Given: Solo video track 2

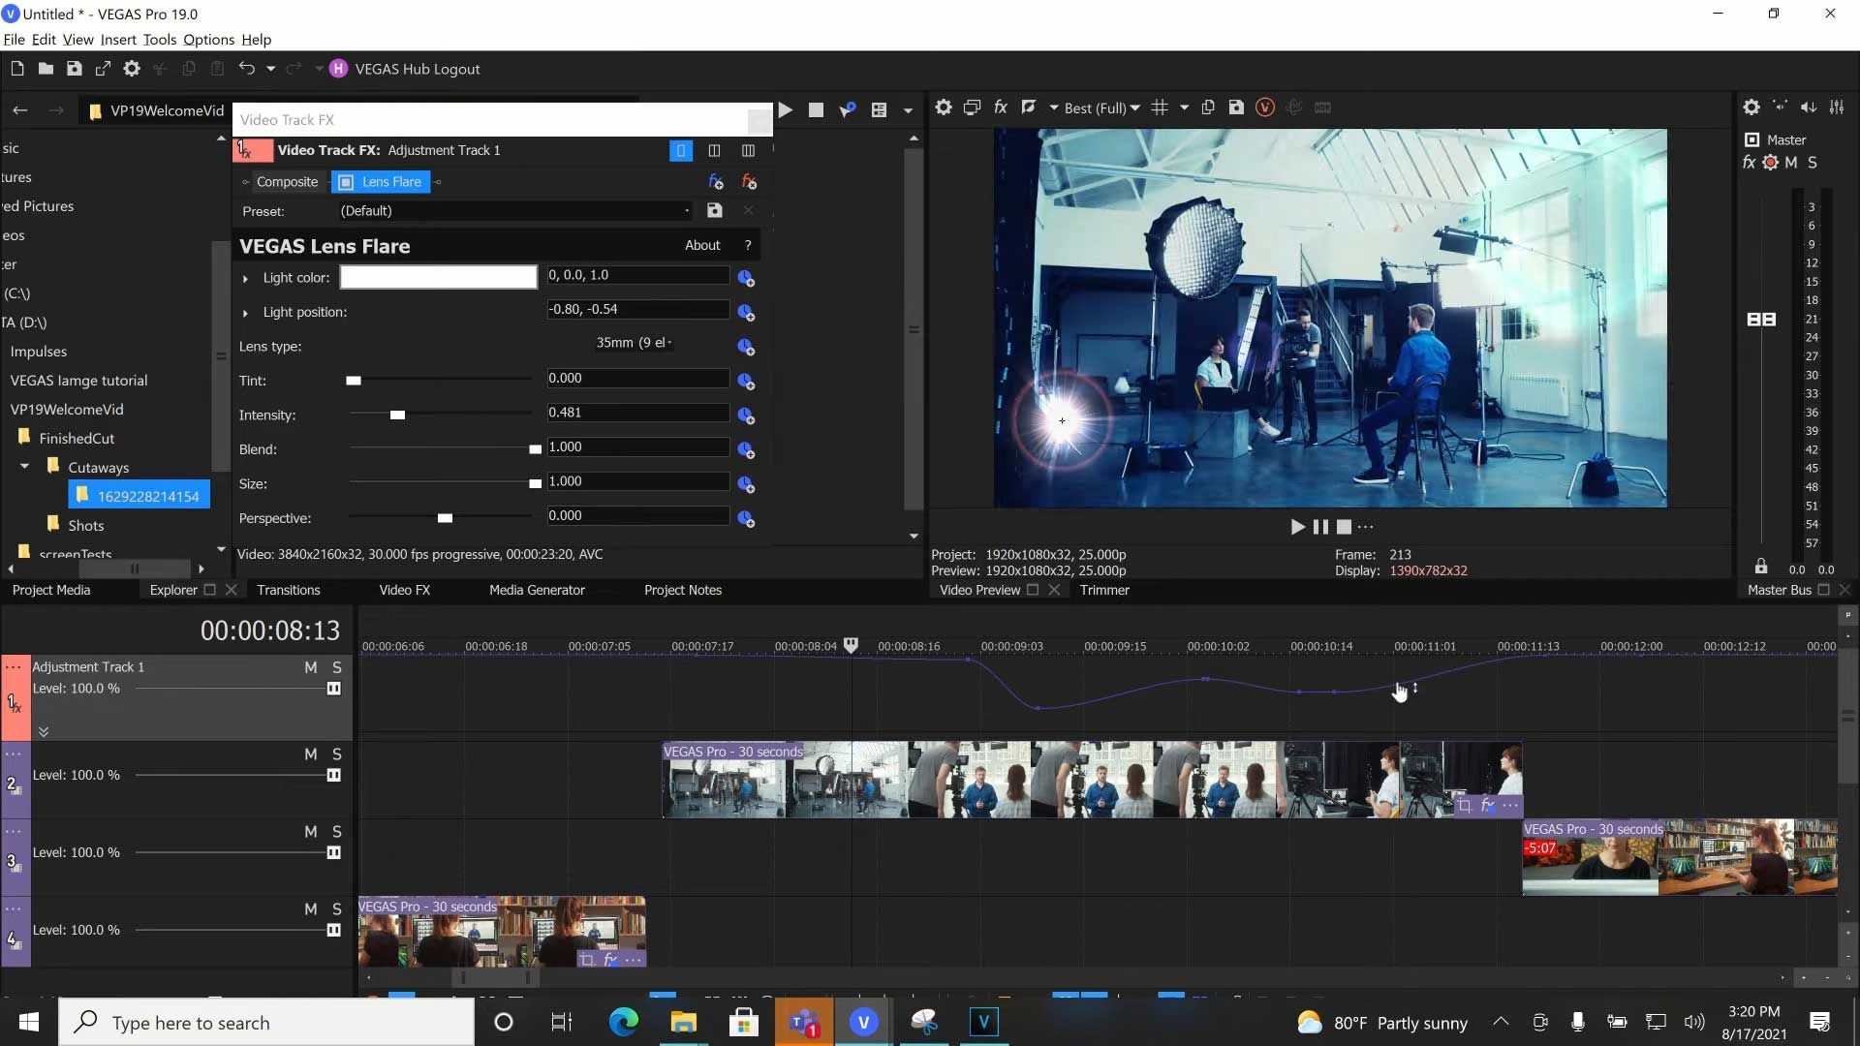Looking at the screenshot, I should 337,754.
